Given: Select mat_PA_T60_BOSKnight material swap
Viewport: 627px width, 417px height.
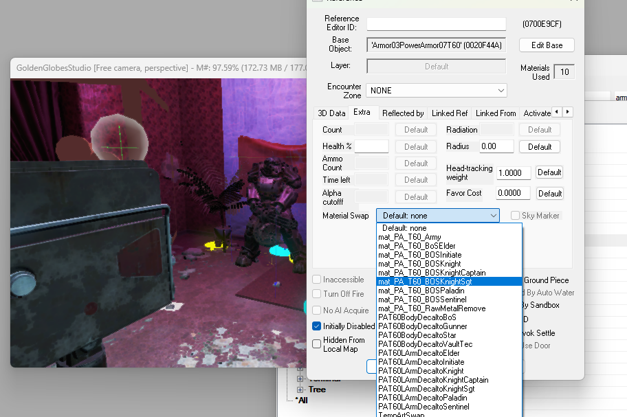Looking at the screenshot, I should (450, 264).
